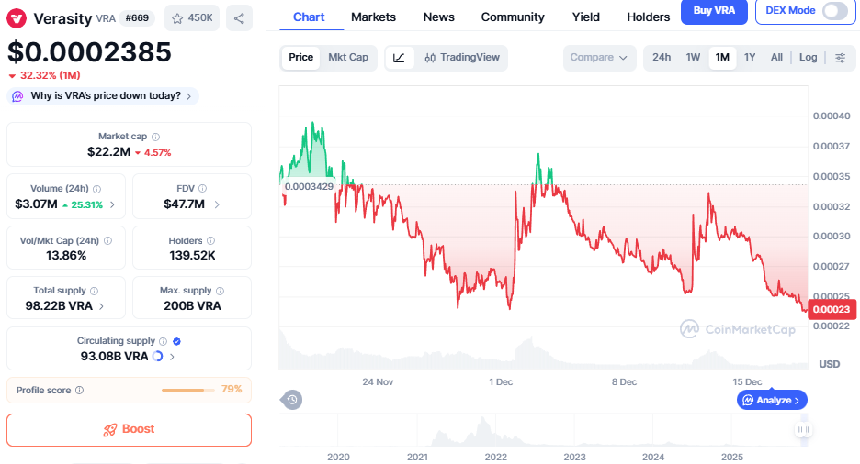
Task: Click the share icon next to watchlist
Action: pyautogui.click(x=239, y=17)
